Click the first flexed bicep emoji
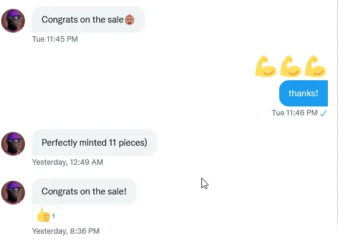The height and width of the screenshot is (242, 338). pos(266,66)
